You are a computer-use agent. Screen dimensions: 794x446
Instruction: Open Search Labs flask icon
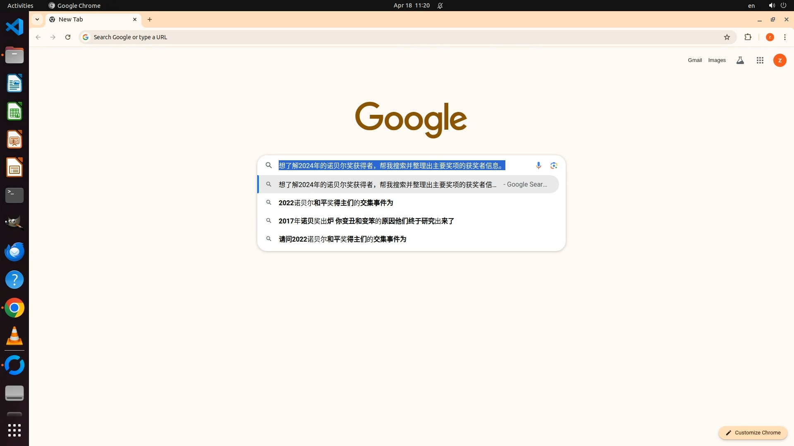(x=740, y=60)
